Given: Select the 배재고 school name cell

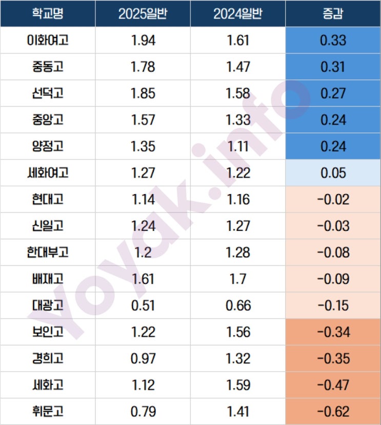Looking at the screenshot, I should point(47,279).
